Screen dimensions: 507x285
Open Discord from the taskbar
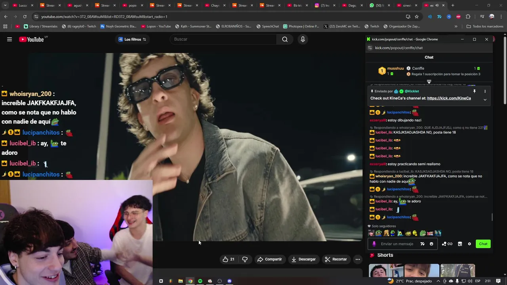pos(229,281)
